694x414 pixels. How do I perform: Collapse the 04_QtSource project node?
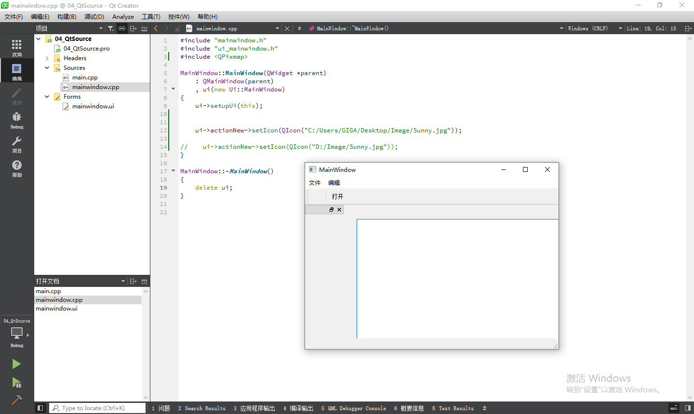(x=39, y=39)
